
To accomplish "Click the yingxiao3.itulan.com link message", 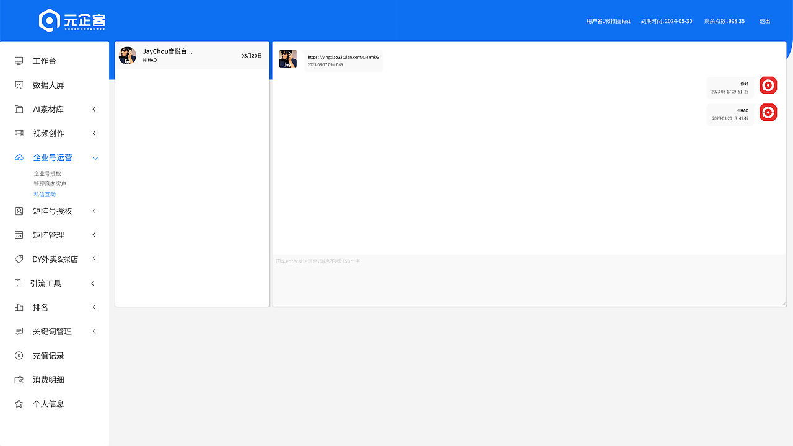I will click(x=343, y=57).
